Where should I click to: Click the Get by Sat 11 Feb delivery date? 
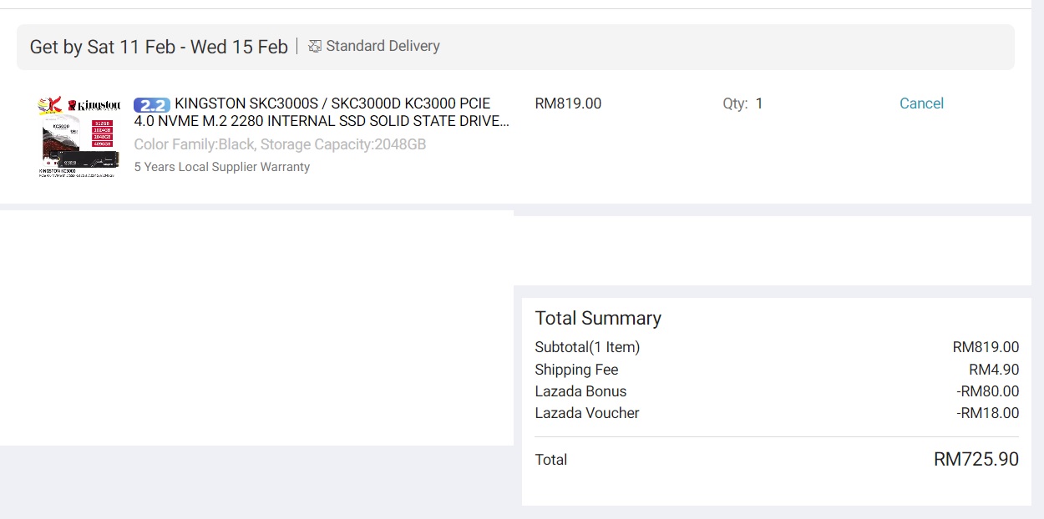tap(159, 47)
